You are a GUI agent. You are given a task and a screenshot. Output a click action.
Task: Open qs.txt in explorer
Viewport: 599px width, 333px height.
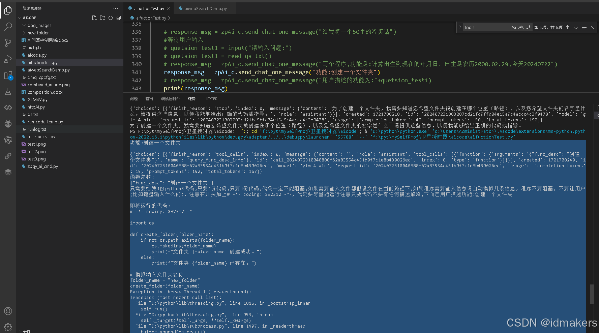[33, 114]
